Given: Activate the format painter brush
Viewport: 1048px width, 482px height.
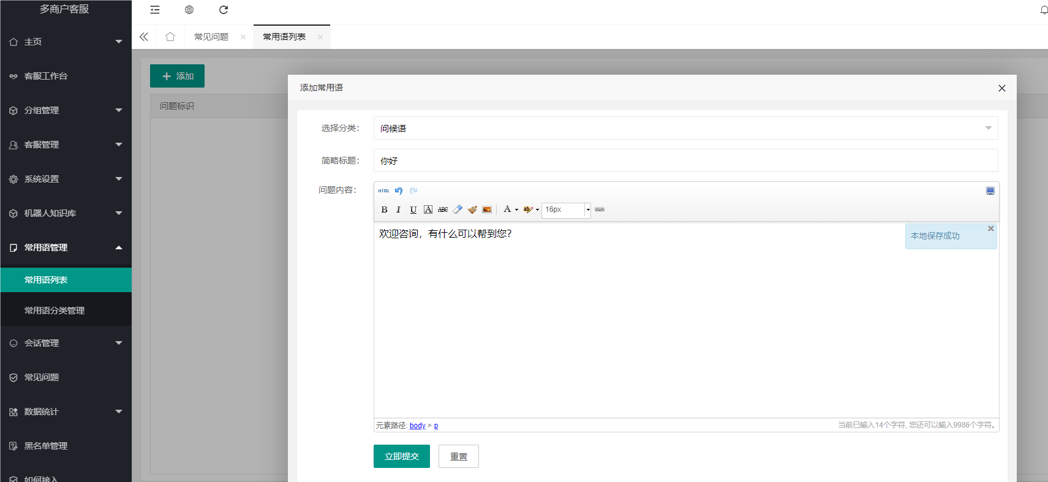Looking at the screenshot, I should 472,209.
